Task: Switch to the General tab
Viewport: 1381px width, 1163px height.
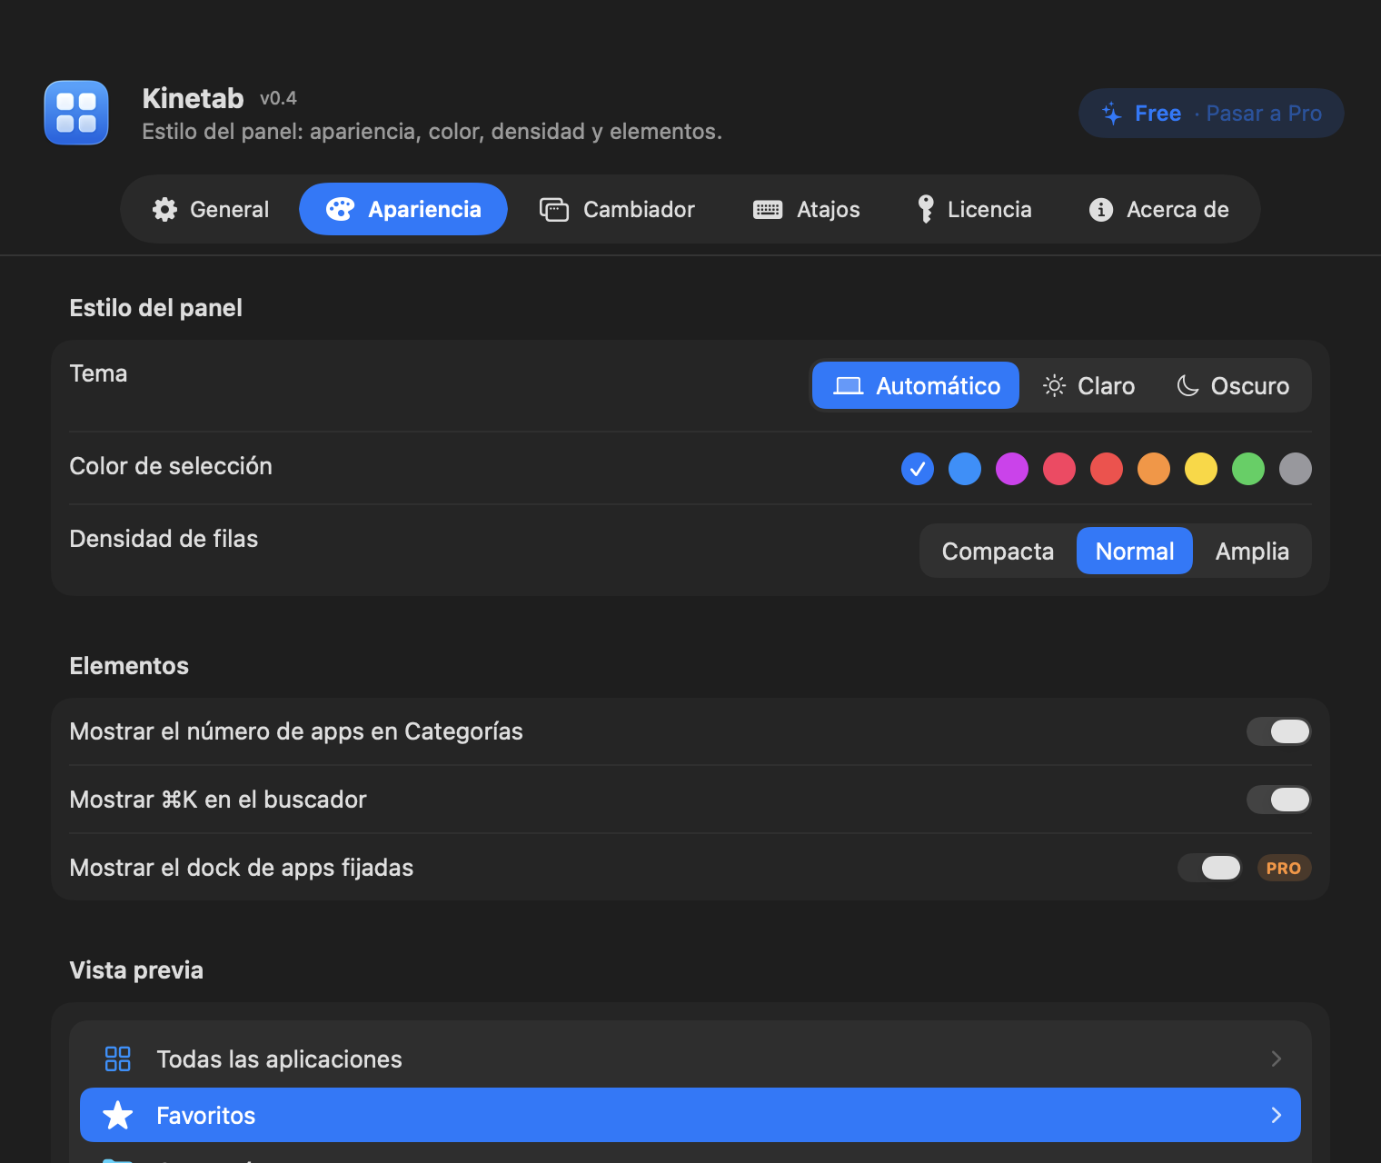Action: click(211, 209)
